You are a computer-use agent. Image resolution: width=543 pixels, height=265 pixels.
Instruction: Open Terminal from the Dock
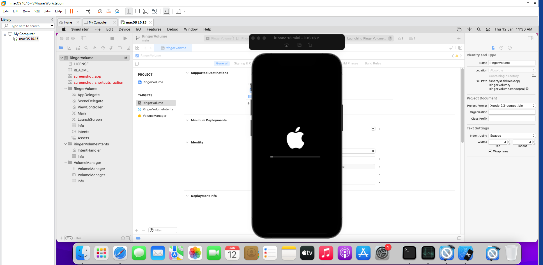[409, 253]
